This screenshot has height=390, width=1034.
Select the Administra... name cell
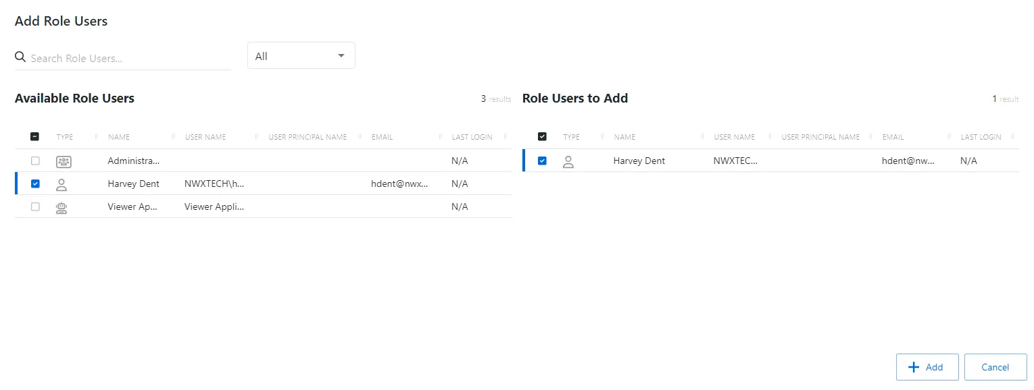[134, 161]
